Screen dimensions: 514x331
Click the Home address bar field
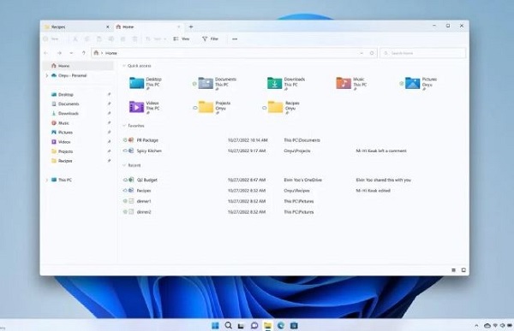[234, 53]
